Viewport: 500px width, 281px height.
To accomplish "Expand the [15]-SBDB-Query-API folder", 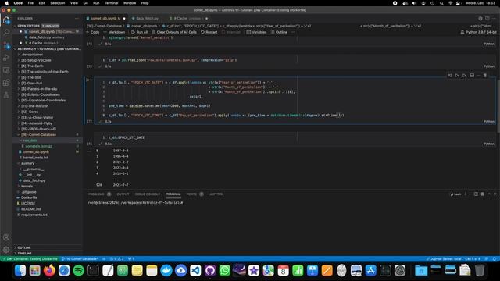I will tap(38, 129).
